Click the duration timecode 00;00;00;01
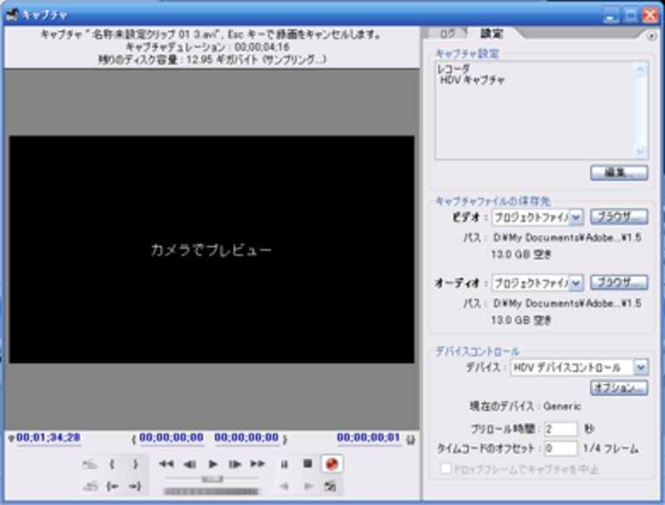 (x=368, y=438)
